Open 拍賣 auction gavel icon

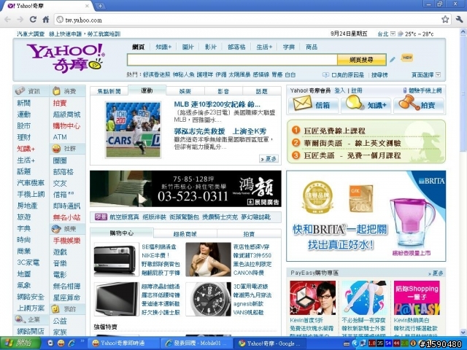[x=409, y=103]
